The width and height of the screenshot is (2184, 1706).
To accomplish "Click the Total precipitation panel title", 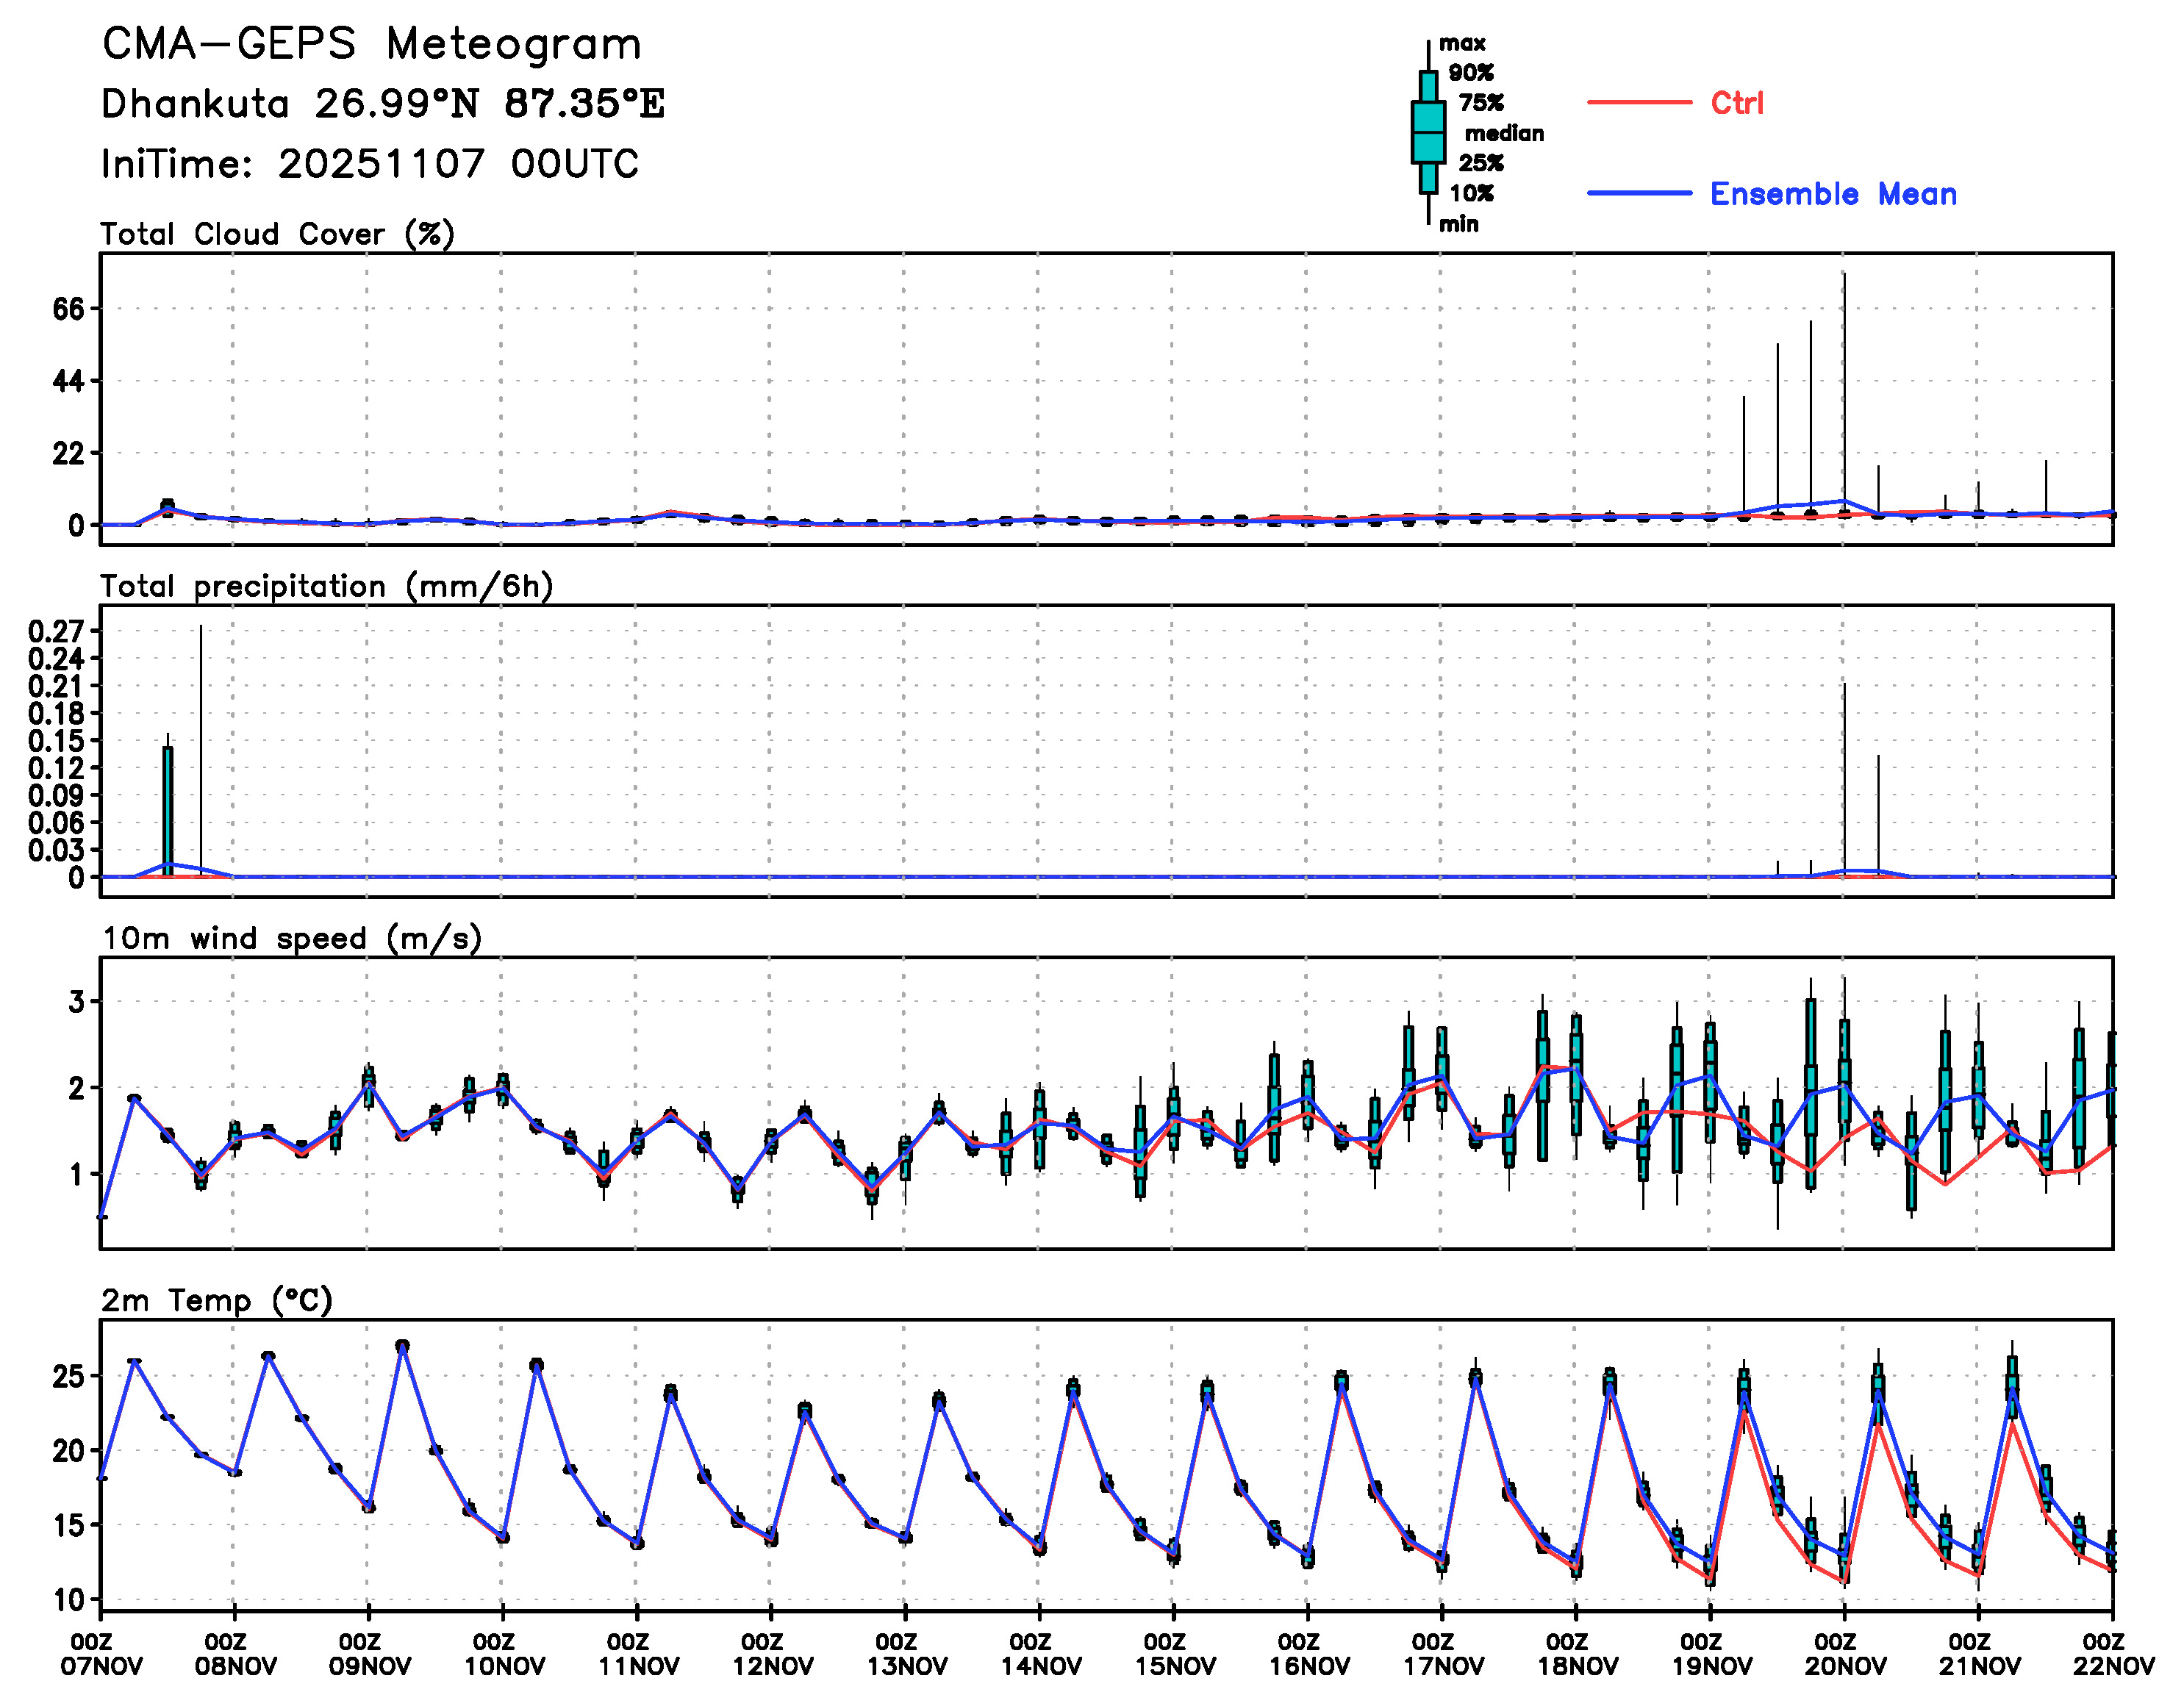I will tap(327, 586).
